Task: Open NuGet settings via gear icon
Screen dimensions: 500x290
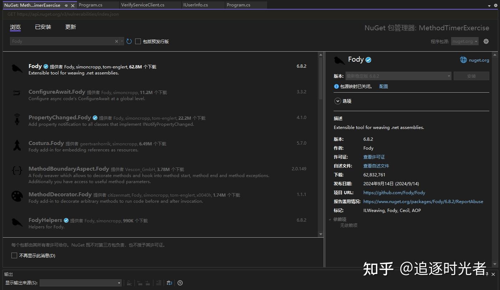Action: pos(486,41)
